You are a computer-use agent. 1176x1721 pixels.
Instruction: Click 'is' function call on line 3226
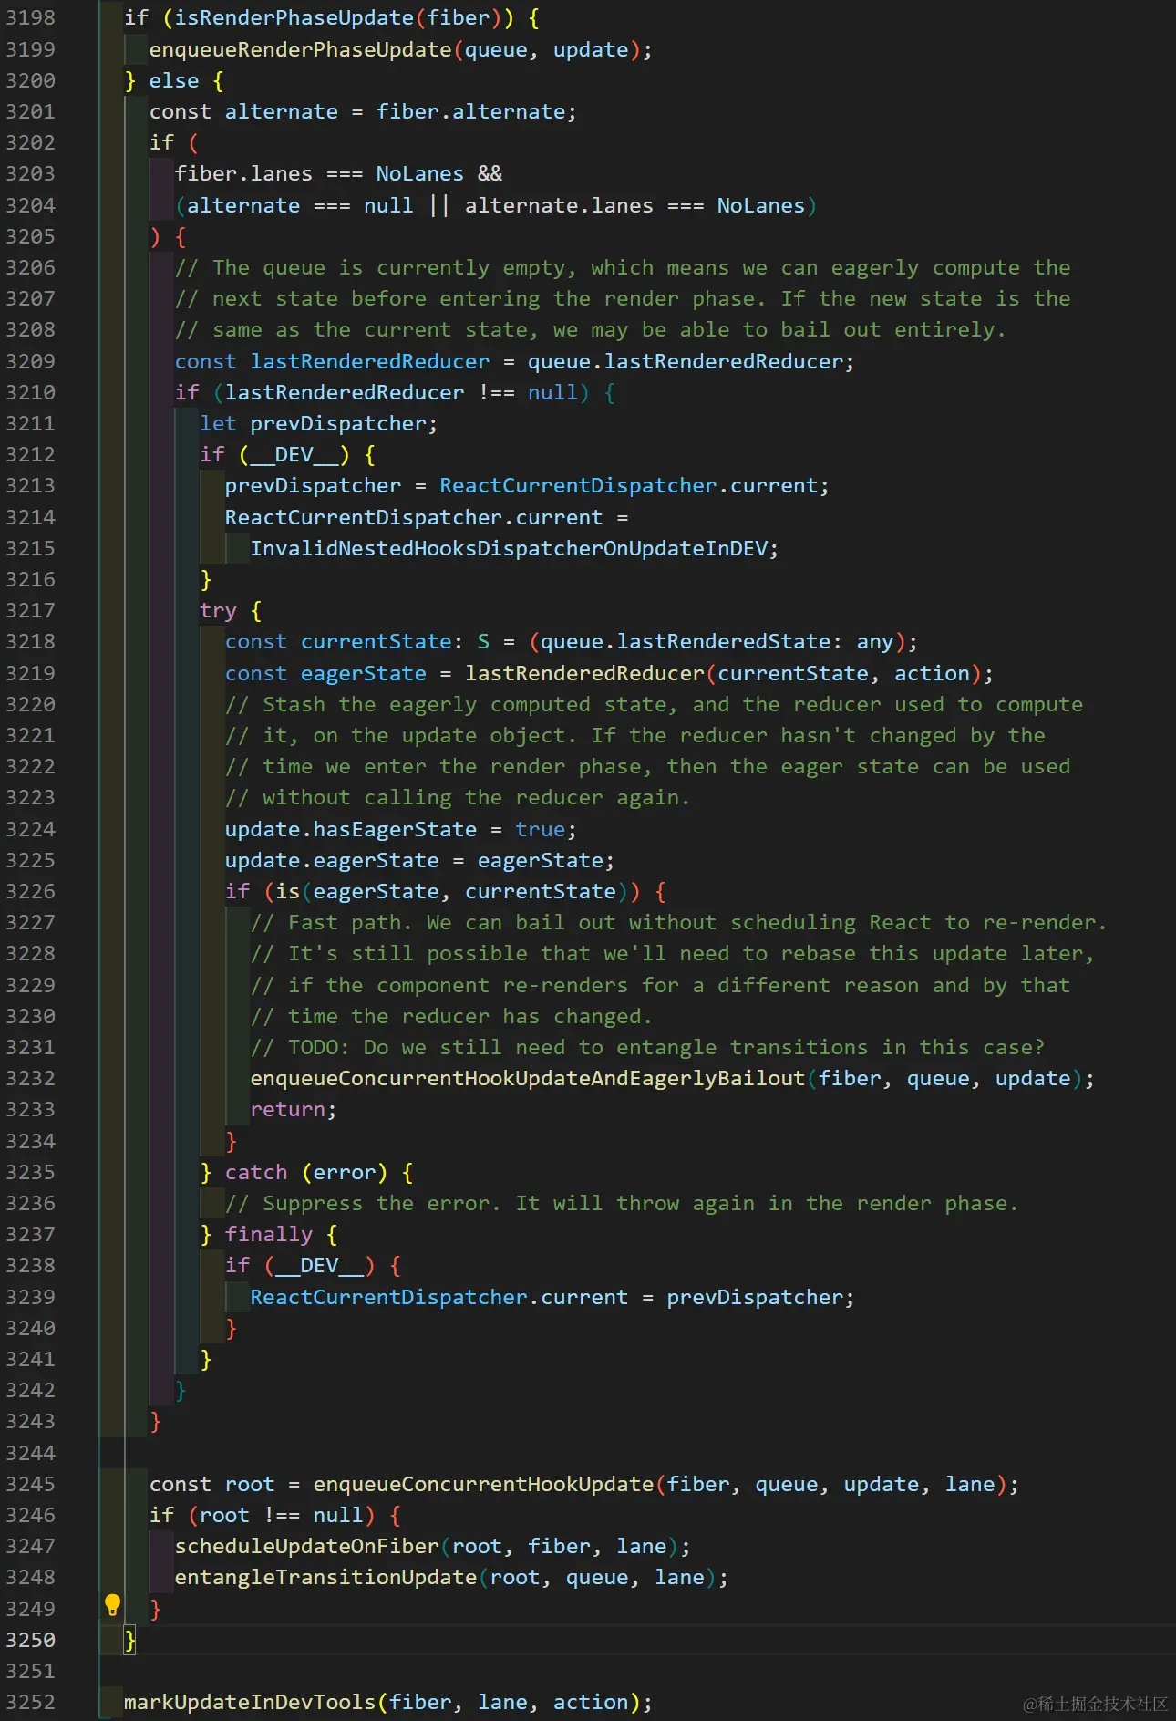click(288, 891)
